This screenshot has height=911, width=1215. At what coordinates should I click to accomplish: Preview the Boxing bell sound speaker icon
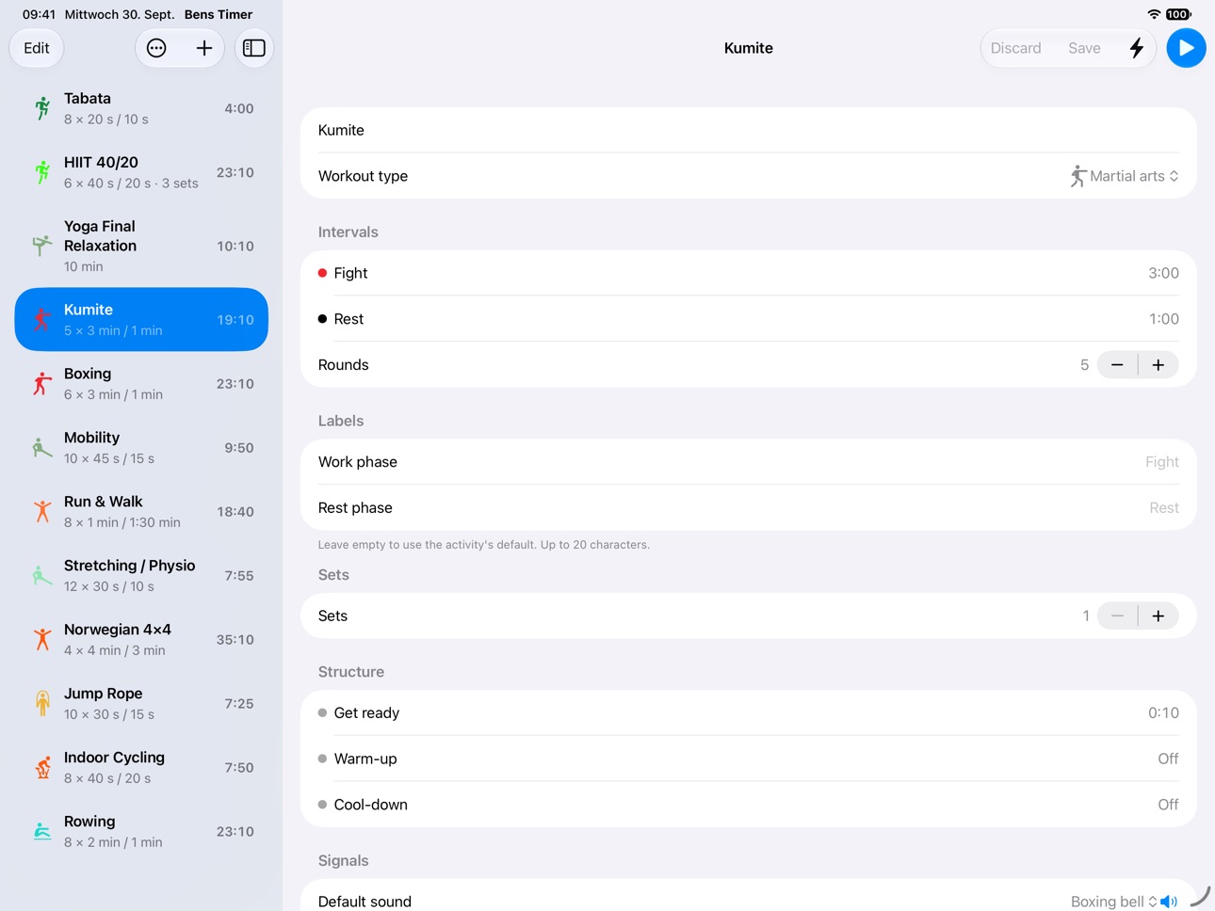coord(1169,902)
